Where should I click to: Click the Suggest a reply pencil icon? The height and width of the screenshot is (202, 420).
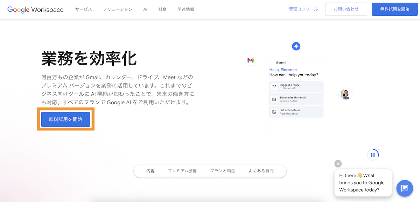click(274, 87)
